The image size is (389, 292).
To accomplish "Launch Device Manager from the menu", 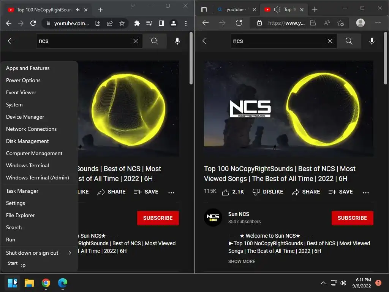I will coord(39,117).
